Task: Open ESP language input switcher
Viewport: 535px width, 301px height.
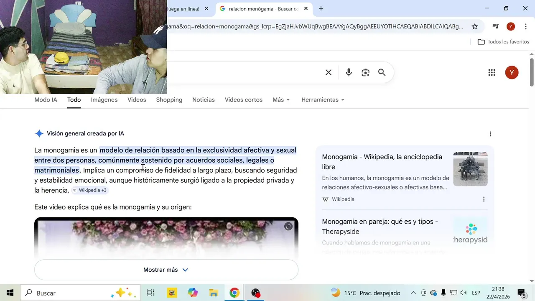Action: (476, 293)
